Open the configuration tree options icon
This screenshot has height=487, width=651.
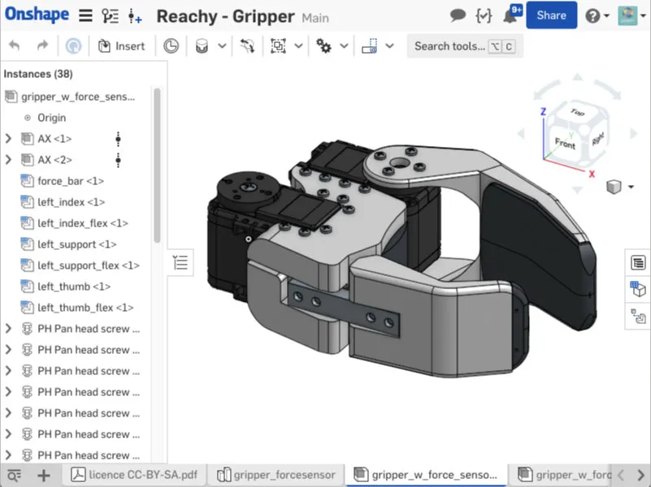tap(110, 16)
